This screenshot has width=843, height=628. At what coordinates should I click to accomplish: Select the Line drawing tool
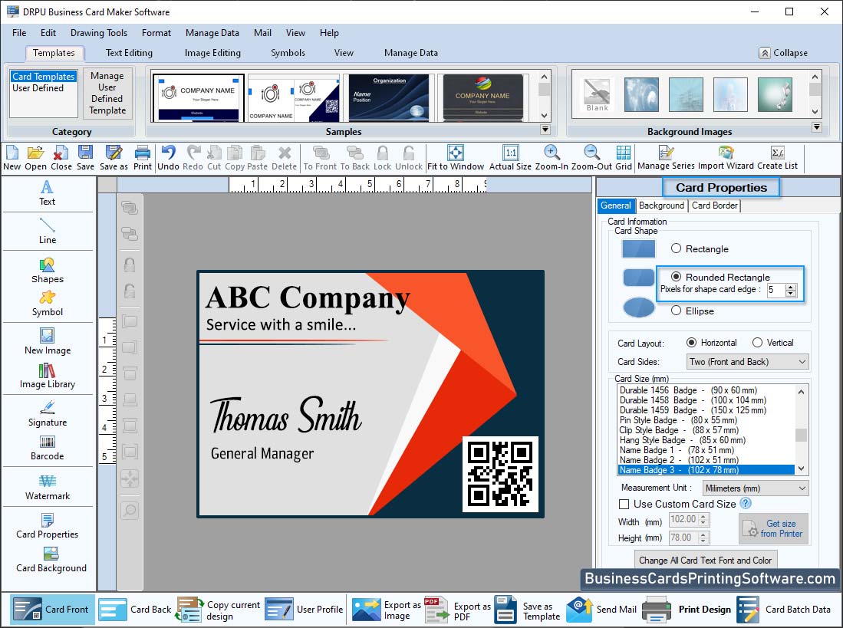point(48,232)
